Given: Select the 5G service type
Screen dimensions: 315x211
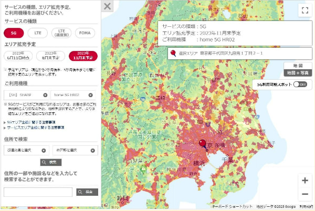Looking at the screenshot, I should (x=14, y=33).
